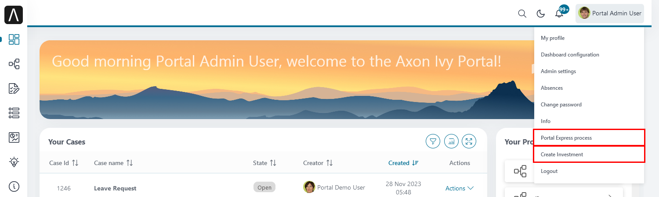This screenshot has height=197, width=659.
Task: Toggle dark mode with the moon icon
Action: pyautogui.click(x=541, y=14)
